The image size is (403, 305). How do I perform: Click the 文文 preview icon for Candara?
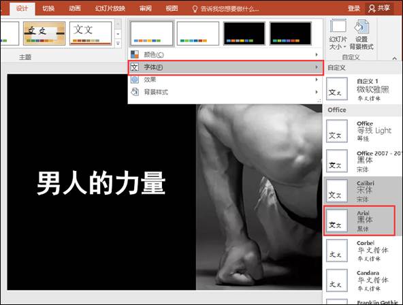337,280
